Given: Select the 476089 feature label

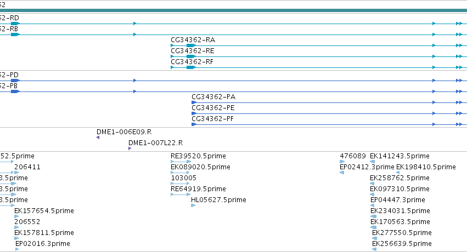Looking at the screenshot, I should [353, 156].
